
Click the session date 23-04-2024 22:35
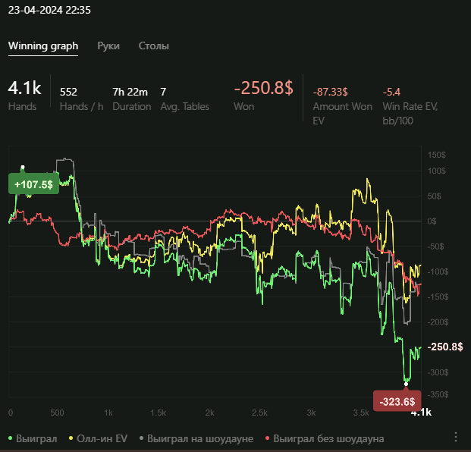click(x=49, y=10)
